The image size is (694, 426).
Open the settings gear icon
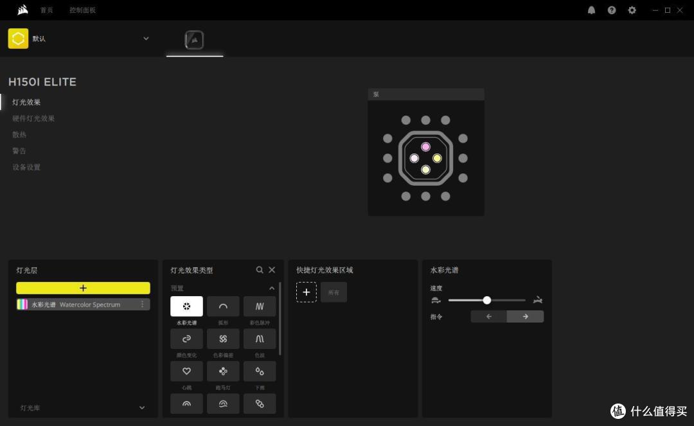pos(632,10)
